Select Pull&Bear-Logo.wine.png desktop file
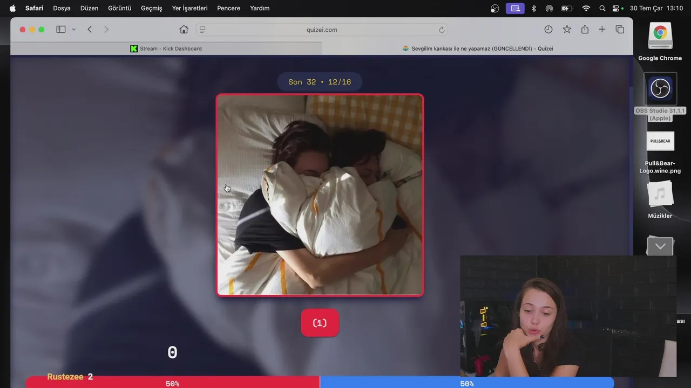This screenshot has height=388, width=691. click(x=660, y=153)
